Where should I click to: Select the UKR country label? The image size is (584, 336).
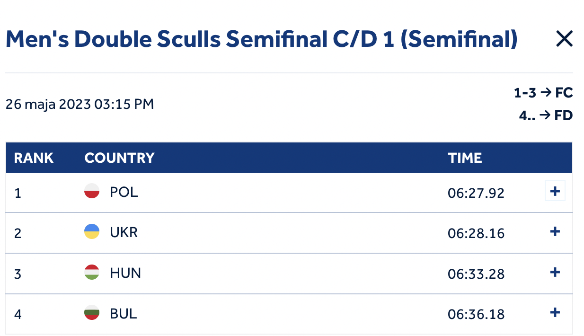[x=124, y=232]
